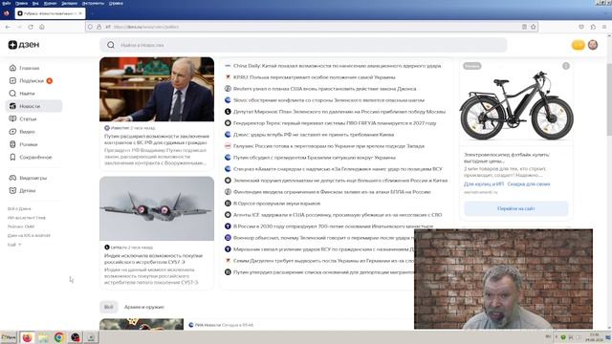
Task: Open the user avatar profile menu
Action: pyautogui.click(x=593, y=45)
